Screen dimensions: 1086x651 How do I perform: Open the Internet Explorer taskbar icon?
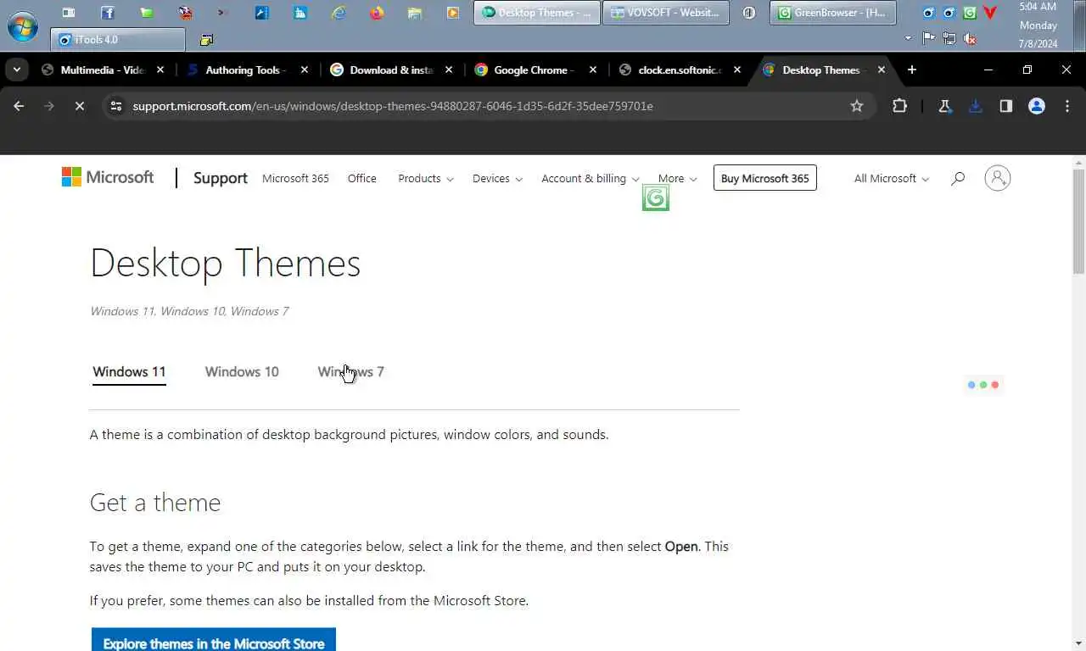coord(339,13)
